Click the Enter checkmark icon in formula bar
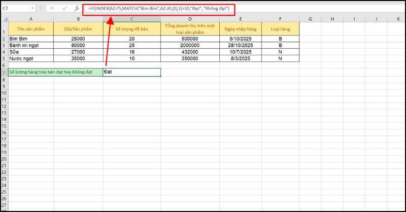The width and height of the screenshot is (406, 212). tap(64, 9)
